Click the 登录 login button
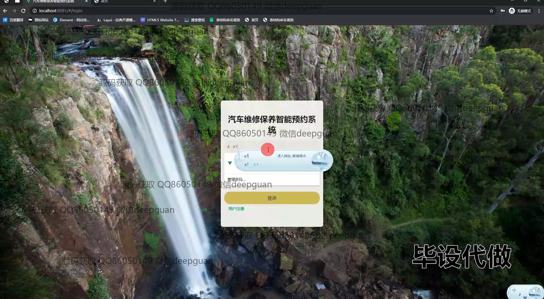Viewport: 544px width, 299px height. tap(272, 198)
